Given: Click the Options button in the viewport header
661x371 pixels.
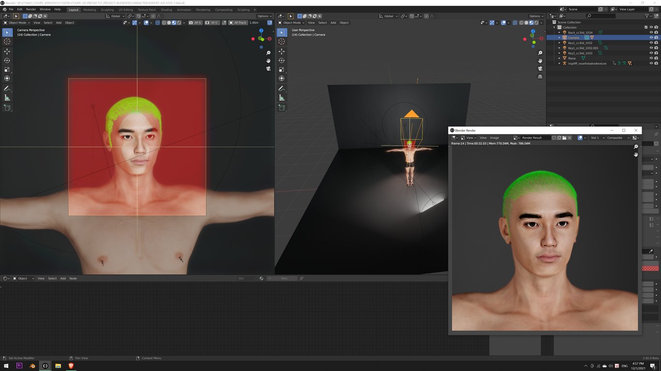Looking at the screenshot, I should coord(264,16).
